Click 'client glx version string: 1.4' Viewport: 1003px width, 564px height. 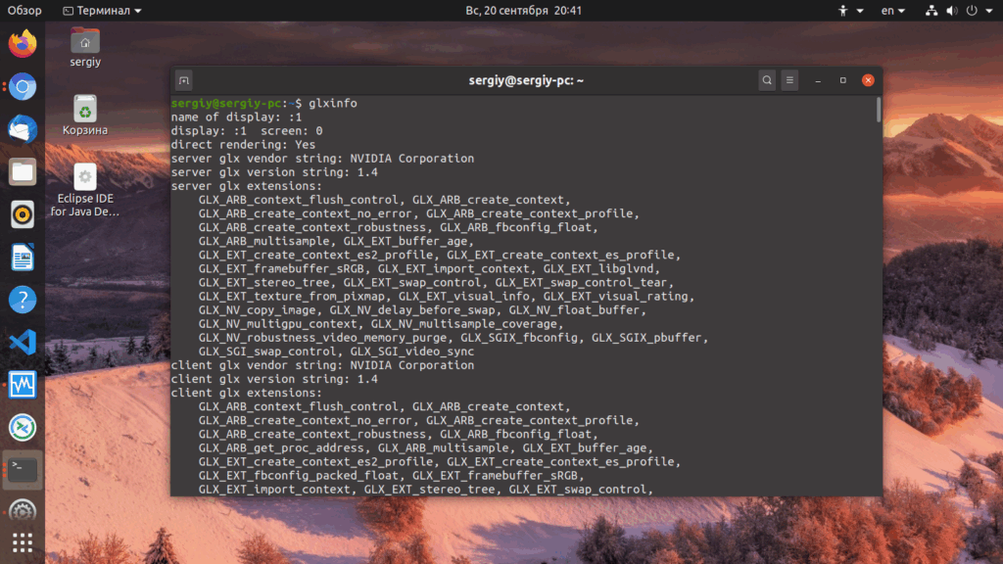274,379
